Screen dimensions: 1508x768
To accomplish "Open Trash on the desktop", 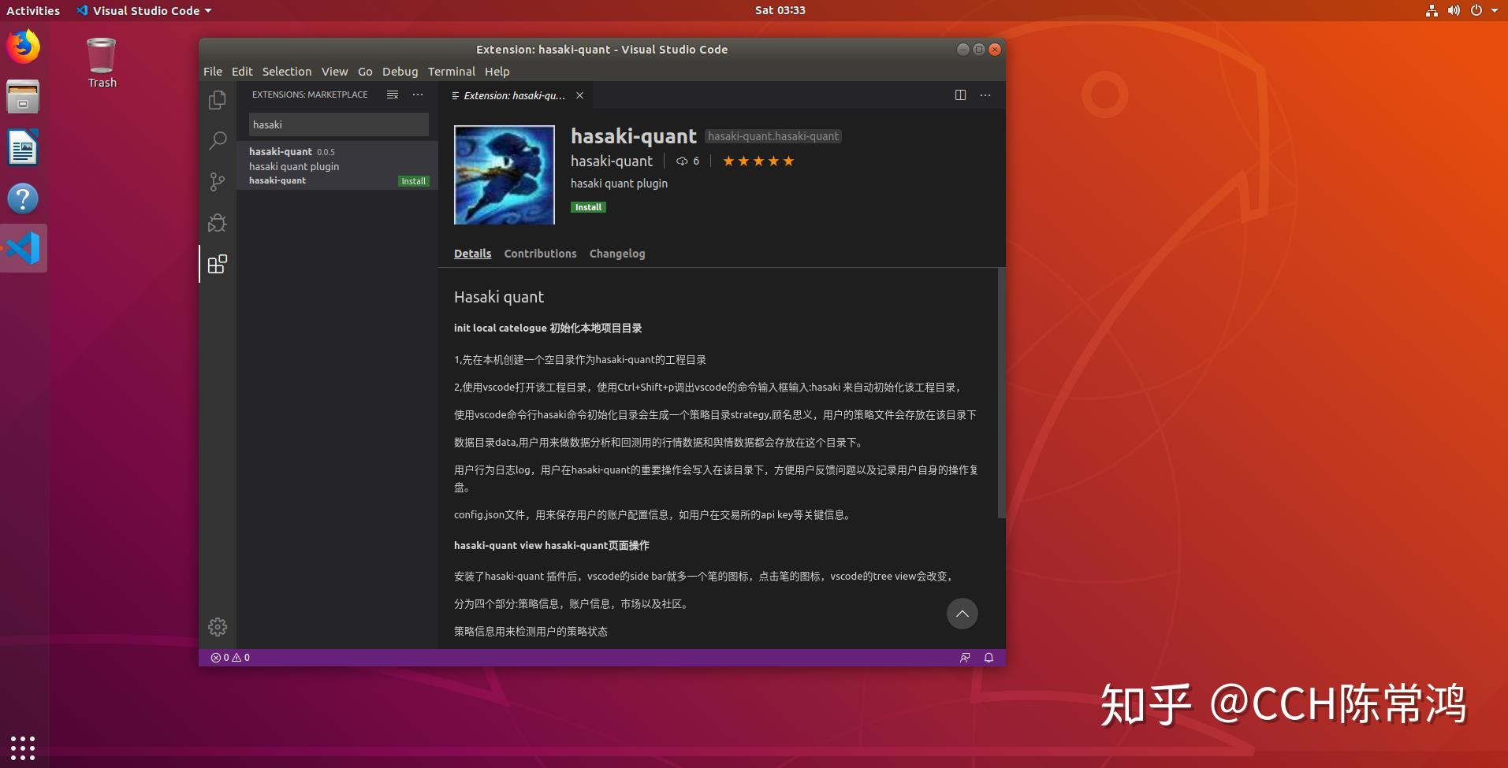I will [102, 63].
